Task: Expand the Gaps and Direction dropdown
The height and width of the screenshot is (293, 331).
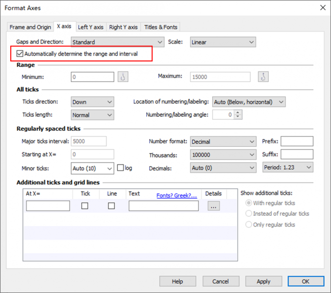Action: pos(117,42)
